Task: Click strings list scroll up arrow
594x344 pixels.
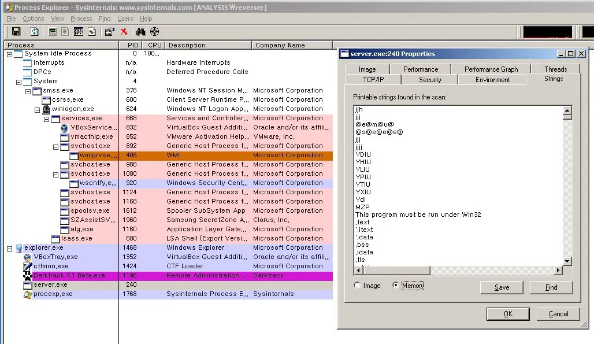Action: 567,110
